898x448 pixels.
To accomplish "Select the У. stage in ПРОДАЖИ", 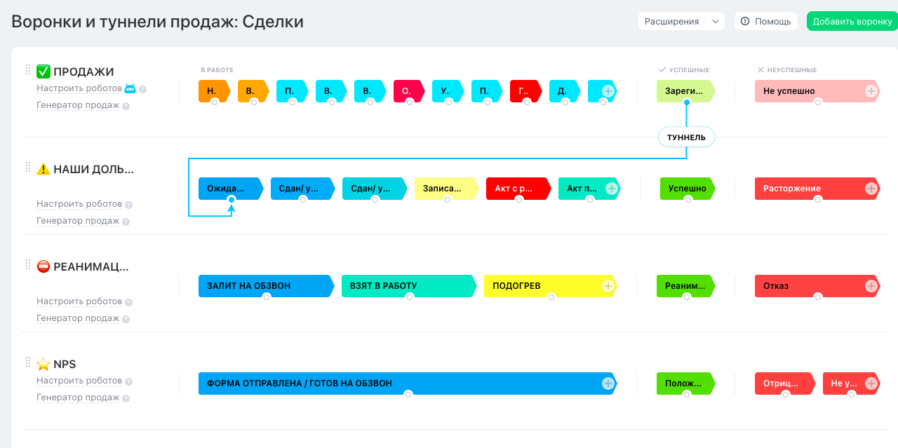I will point(448,91).
